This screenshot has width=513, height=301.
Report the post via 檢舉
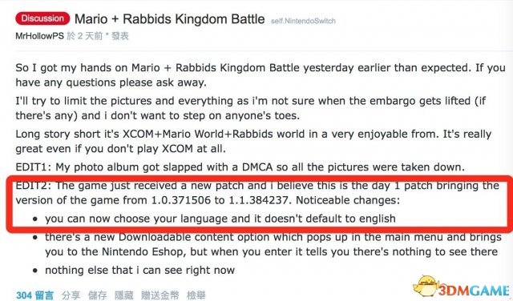(x=196, y=295)
